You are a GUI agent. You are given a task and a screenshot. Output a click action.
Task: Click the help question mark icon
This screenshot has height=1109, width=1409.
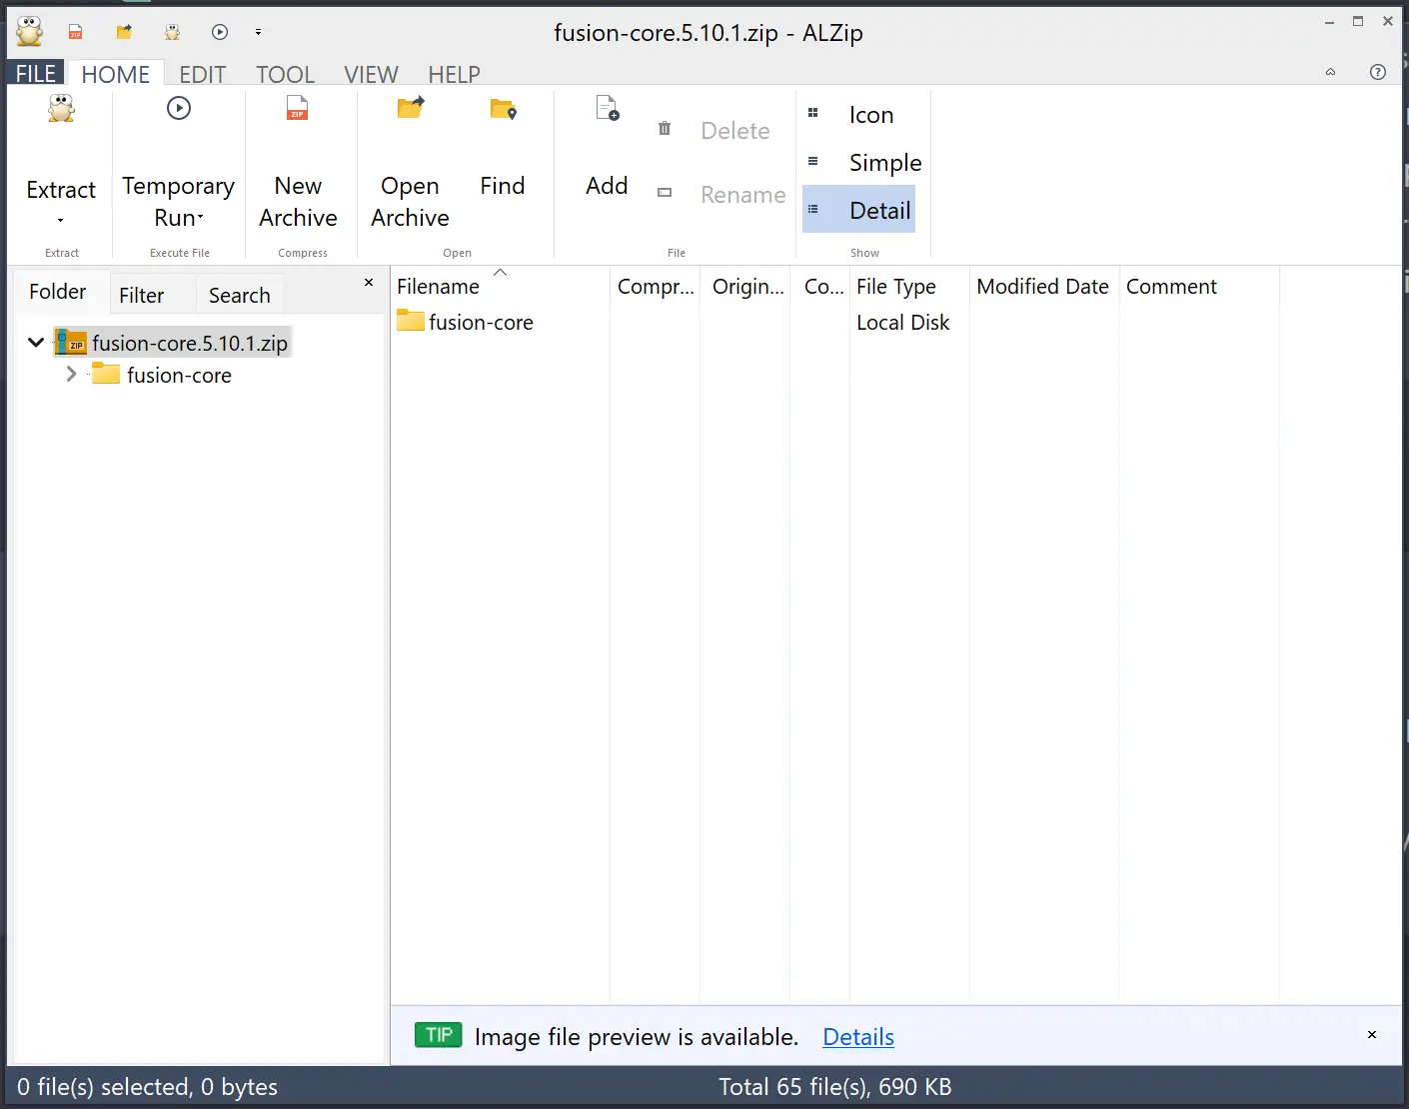(1378, 72)
